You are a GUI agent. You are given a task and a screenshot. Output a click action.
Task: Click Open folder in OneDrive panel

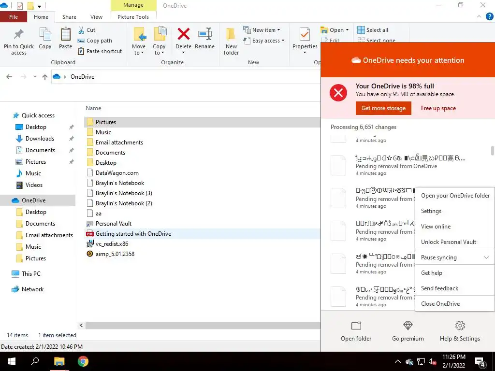[x=356, y=331]
